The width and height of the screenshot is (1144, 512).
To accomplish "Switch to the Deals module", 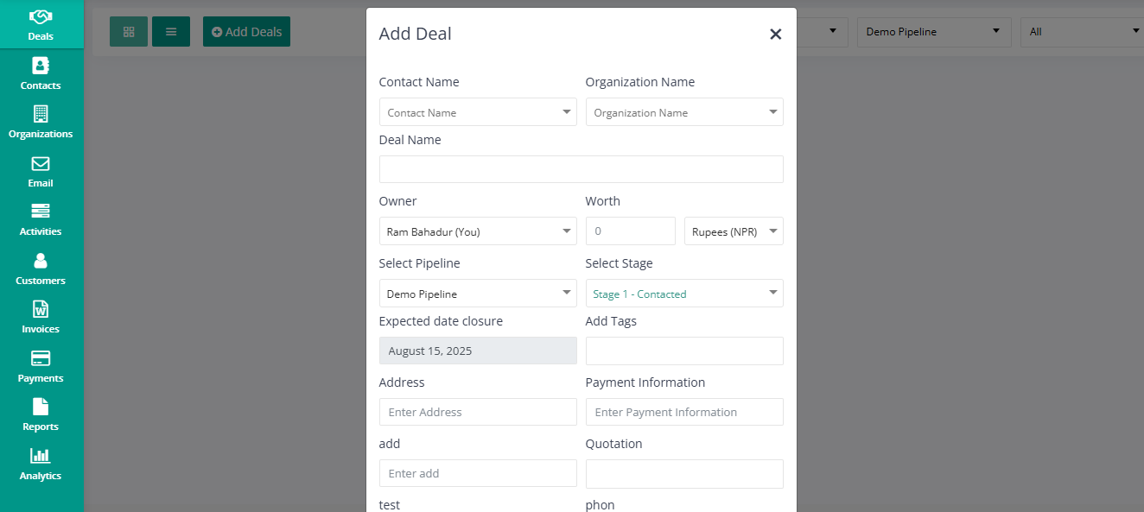I will point(40,24).
